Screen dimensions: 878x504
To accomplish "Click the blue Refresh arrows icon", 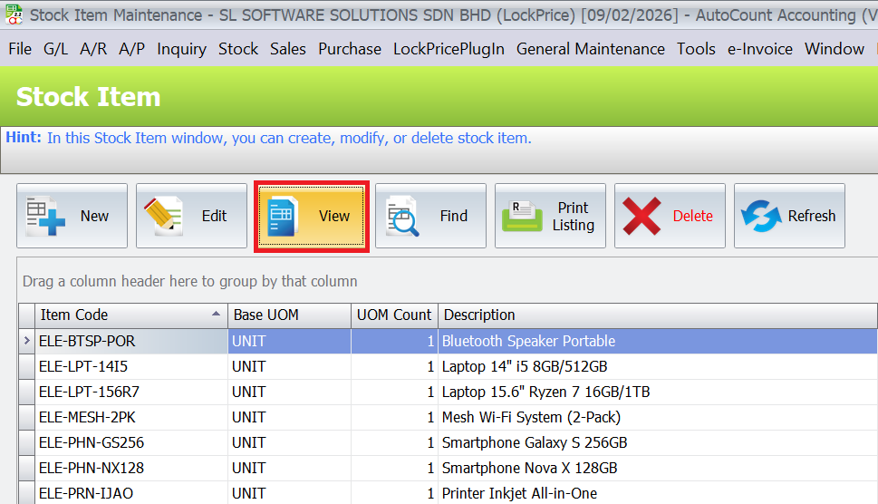I will click(x=761, y=216).
